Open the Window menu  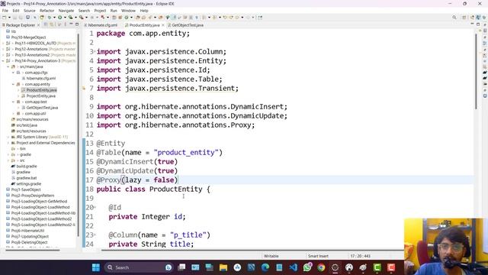pyautogui.click(x=128, y=11)
